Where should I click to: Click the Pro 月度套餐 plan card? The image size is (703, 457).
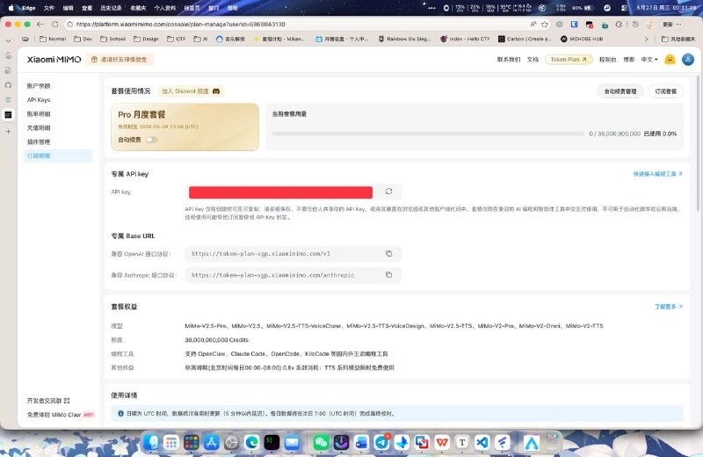185,127
